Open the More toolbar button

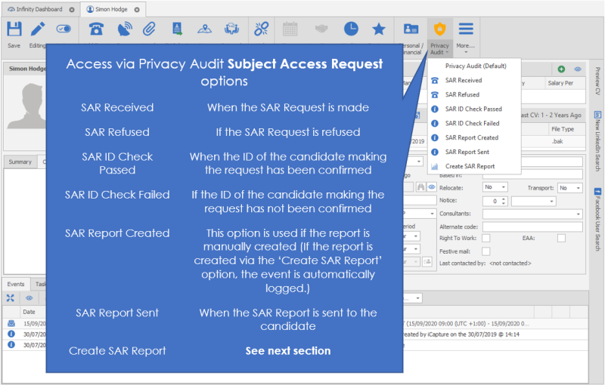pyautogui.click(x=466, y=35)
